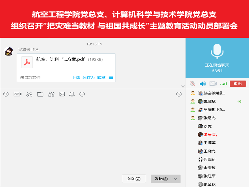Click 另存为 to save file as
This screenshot has height=187, width=249.
pyautogui.click(x=88, y=77)
